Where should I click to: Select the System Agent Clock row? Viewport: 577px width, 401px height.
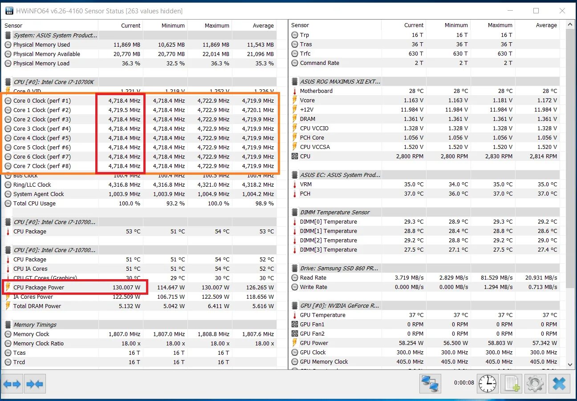(139, 194)
